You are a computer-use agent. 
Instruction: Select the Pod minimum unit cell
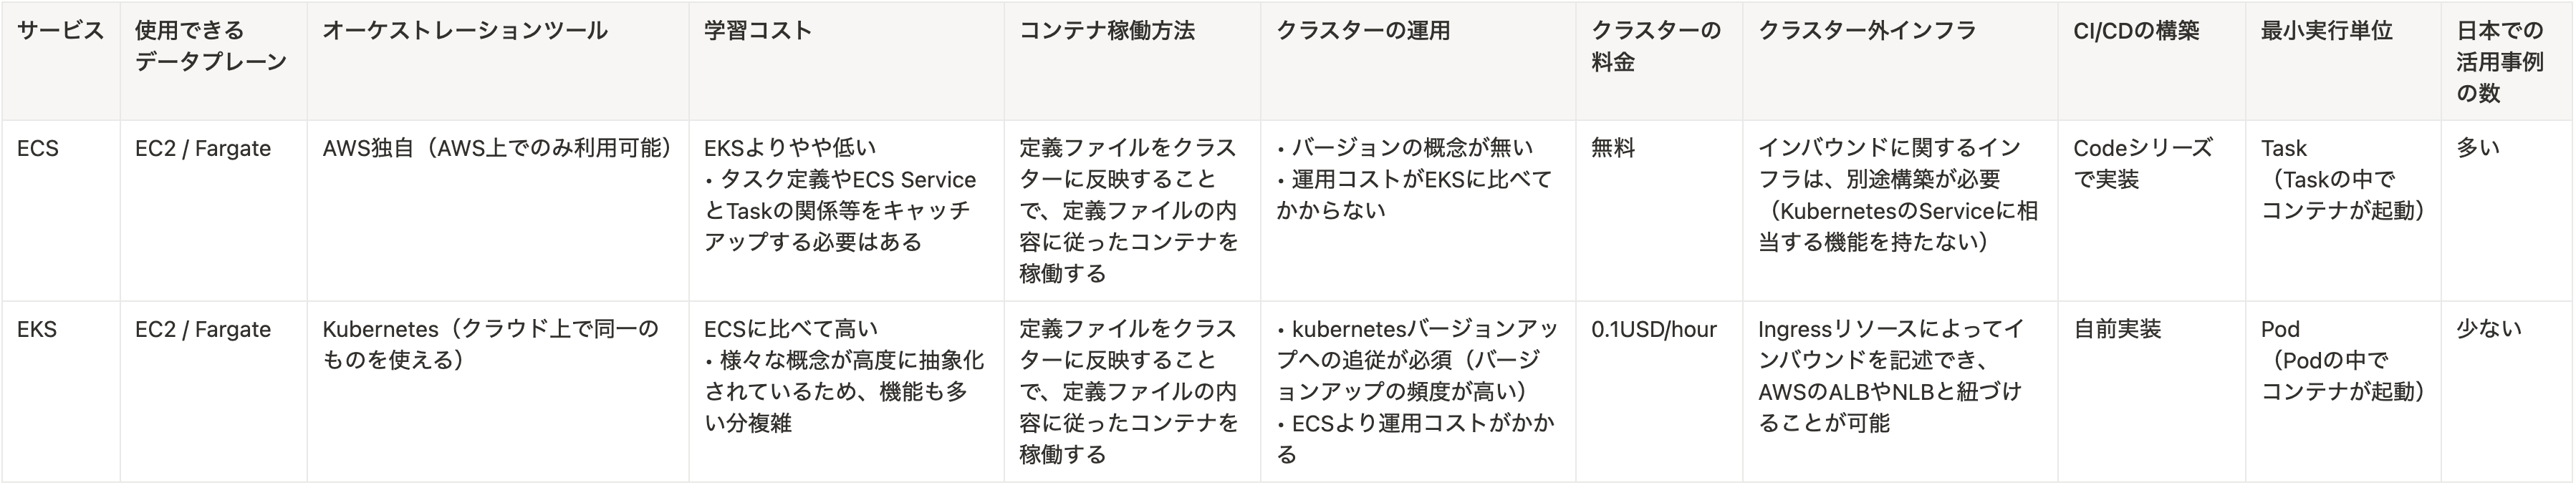(x=2343, y=391)
